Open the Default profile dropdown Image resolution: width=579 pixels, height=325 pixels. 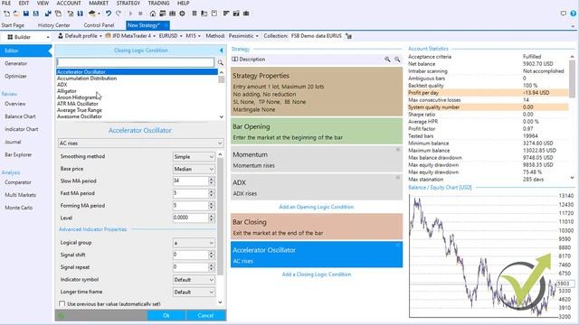tap(80, 36)
